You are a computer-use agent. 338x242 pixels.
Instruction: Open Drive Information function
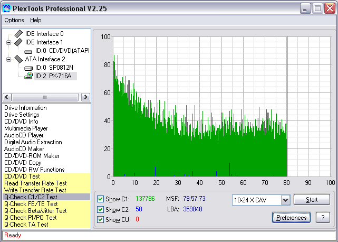(25, 108)
